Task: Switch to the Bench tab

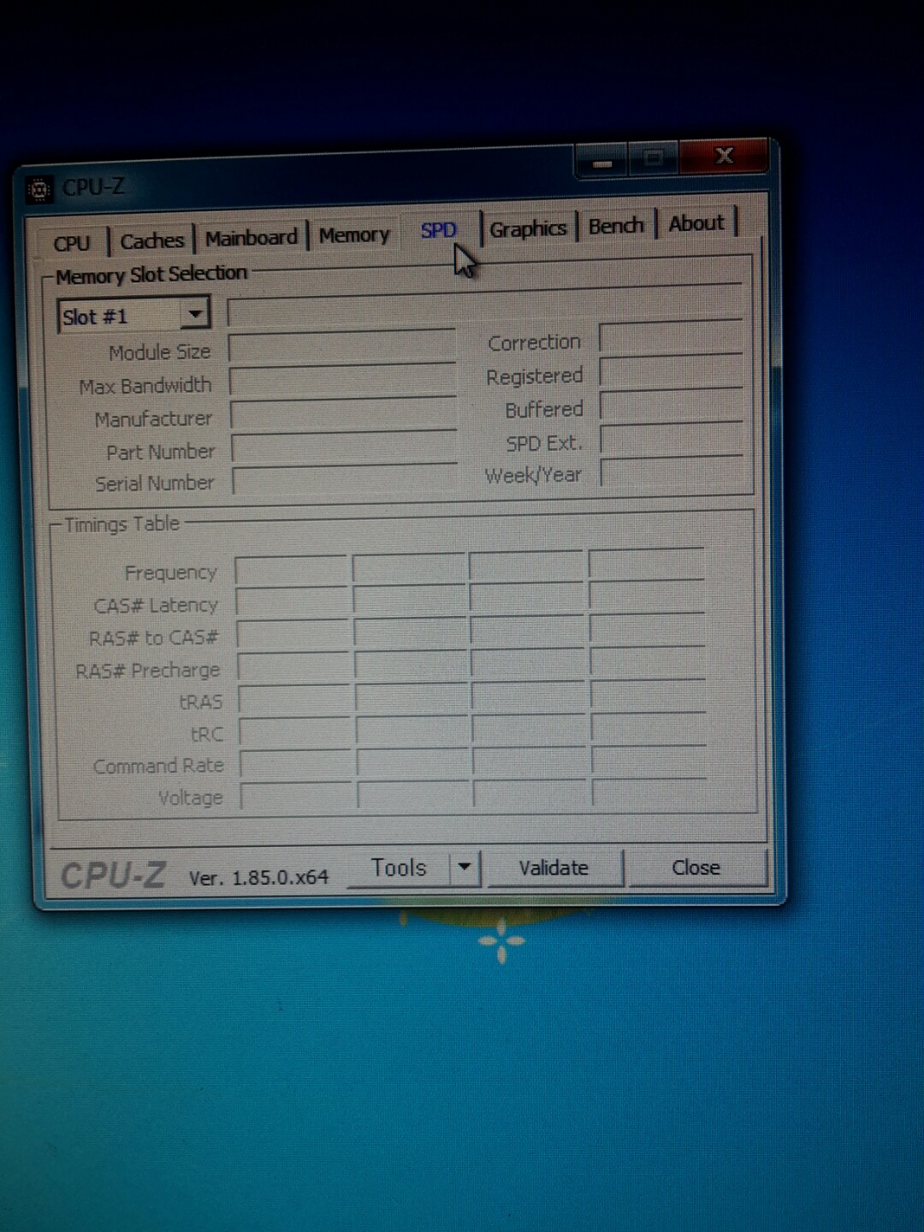Action: pyautogui.click(x=616, y=226)
